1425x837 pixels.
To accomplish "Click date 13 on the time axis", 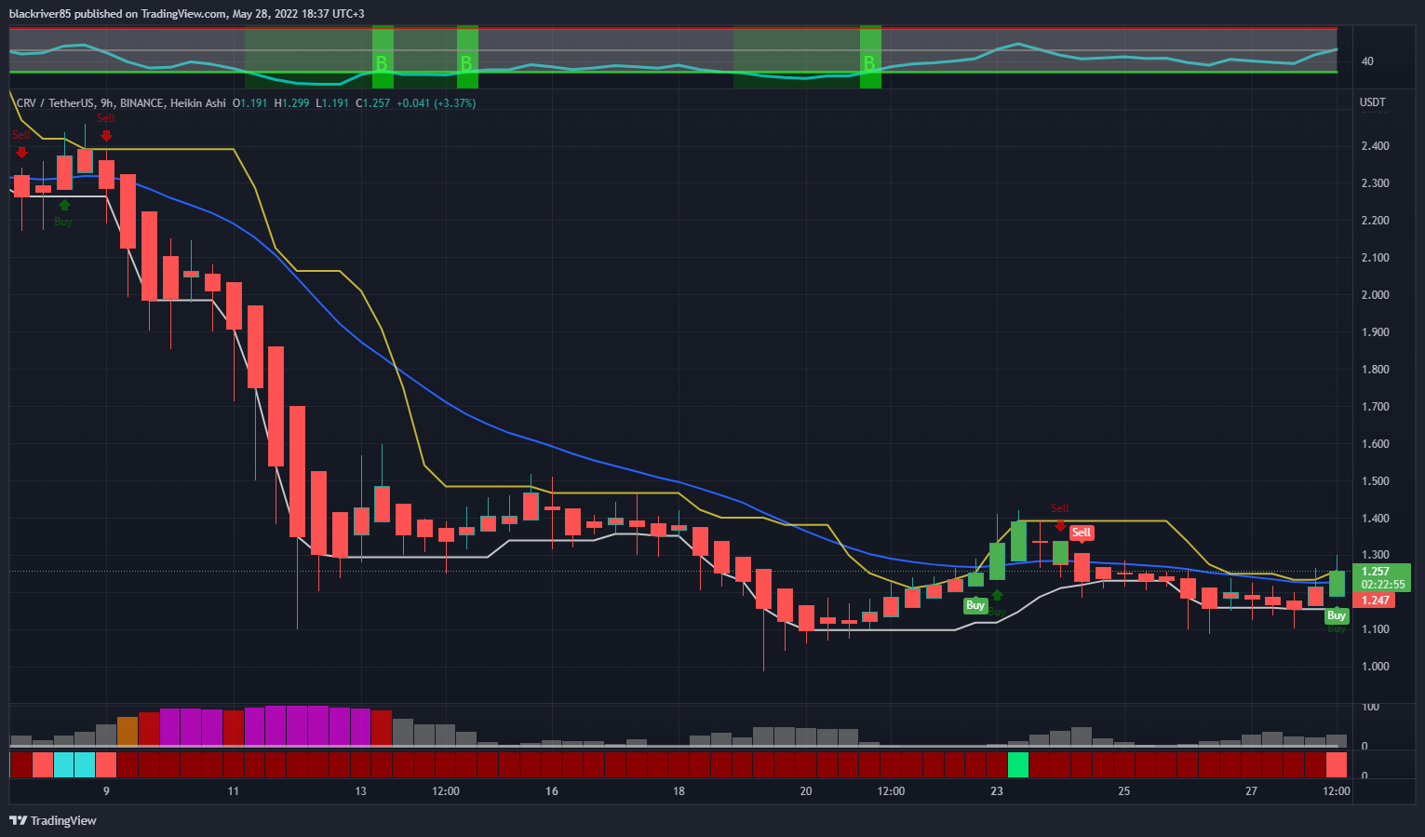I will point(360,791).
